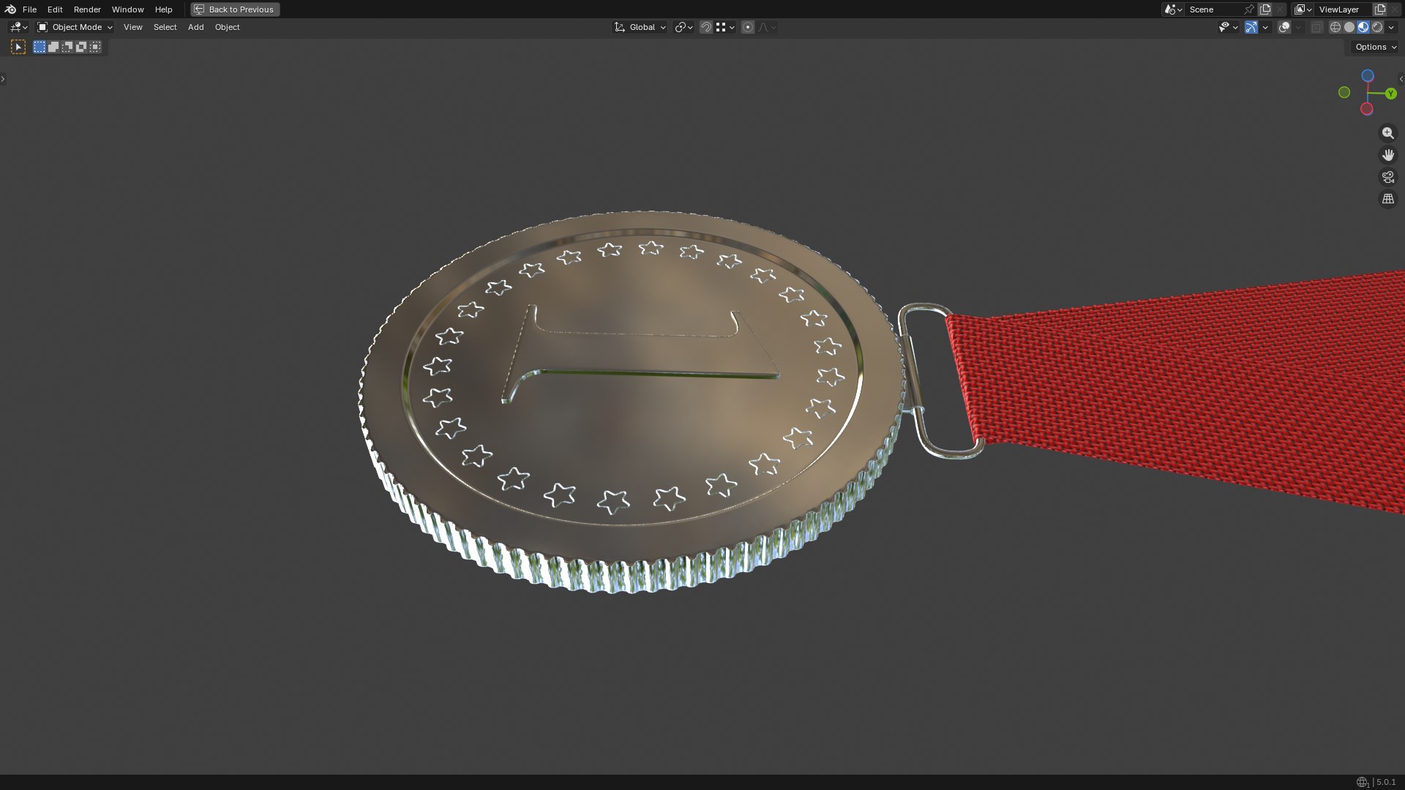Toggle viewport overlays display
Screen dimensions: 1405x790
(x=1284, y=27)
